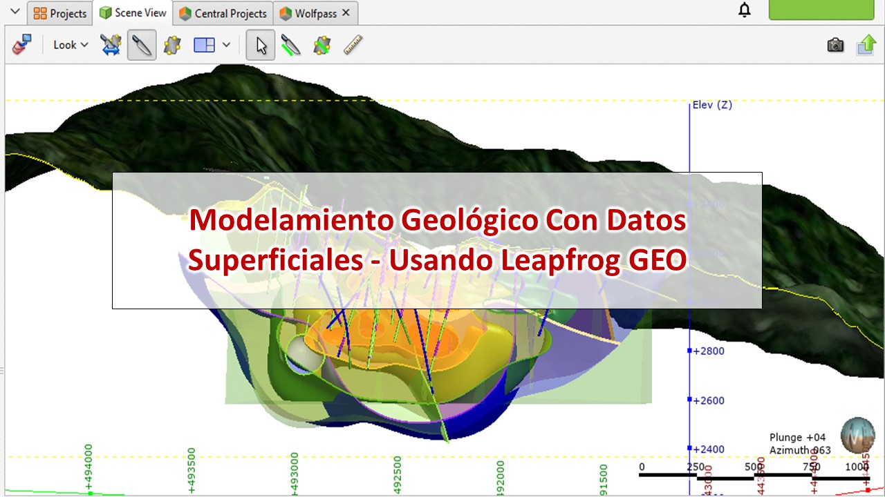
Task: Open the Central Projects tab
Action: click(x=223, y=13)
